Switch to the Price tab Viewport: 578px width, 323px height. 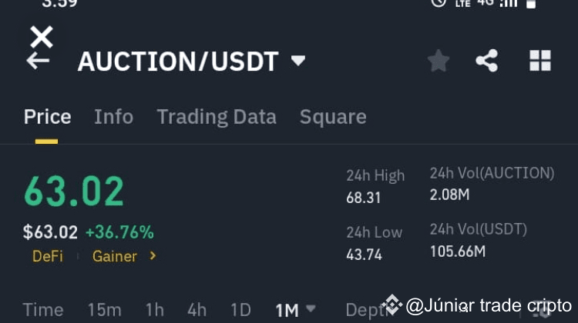[x=47, y=117]
